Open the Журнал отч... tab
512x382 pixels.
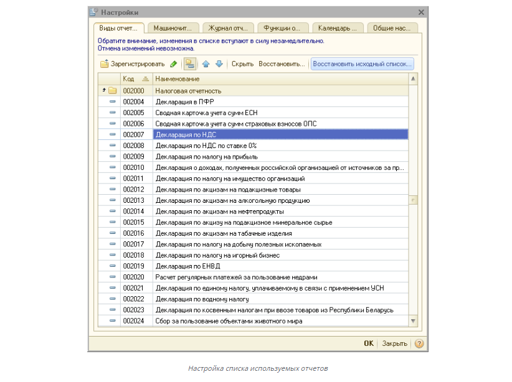click(229, 28)
